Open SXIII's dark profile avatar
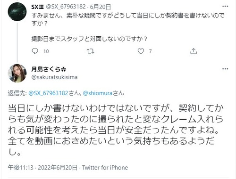Image resolution: width=236 pixels, height=179 pixels. pos(17,12)
